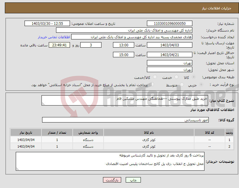
Task: Click the چاپ print button
Action: click(x=133, y=180)
